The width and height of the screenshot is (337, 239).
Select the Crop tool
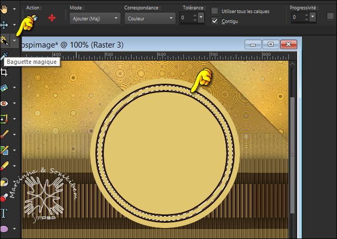tap(5, 72)
